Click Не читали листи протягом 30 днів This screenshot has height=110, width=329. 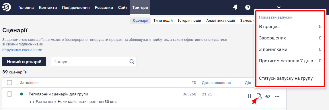point(87,102)
